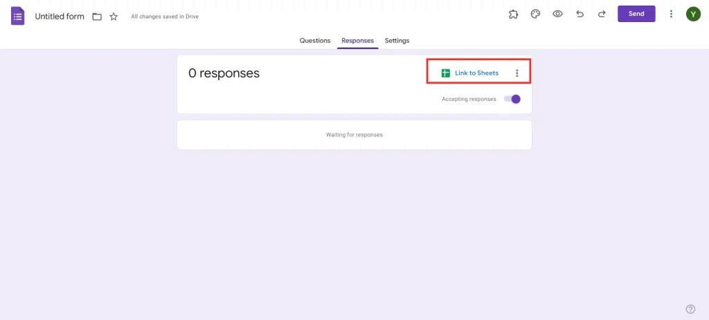
Task: Open the Y account avatar
Action: [x=693, y=14]
